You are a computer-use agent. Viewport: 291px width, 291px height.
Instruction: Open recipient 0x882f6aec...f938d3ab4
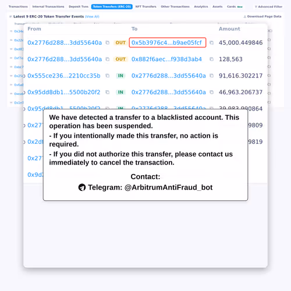(166, 59)
